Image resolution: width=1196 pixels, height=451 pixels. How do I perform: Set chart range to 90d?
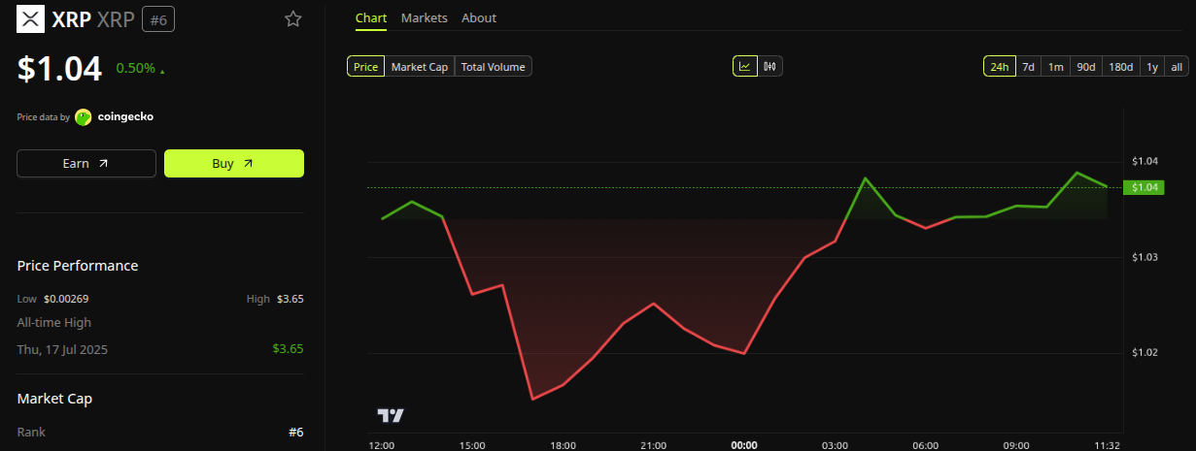[1086, 67]
